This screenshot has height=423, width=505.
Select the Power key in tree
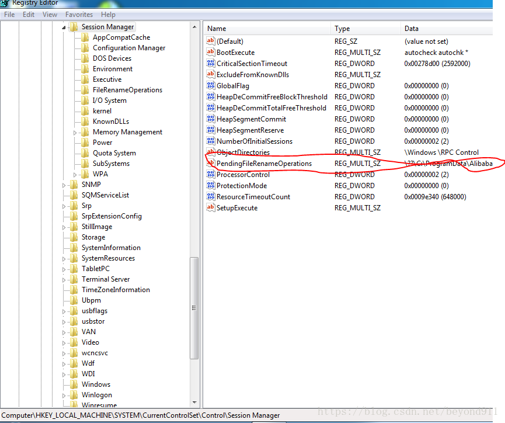pyautogui.click(x=102, y=143)
